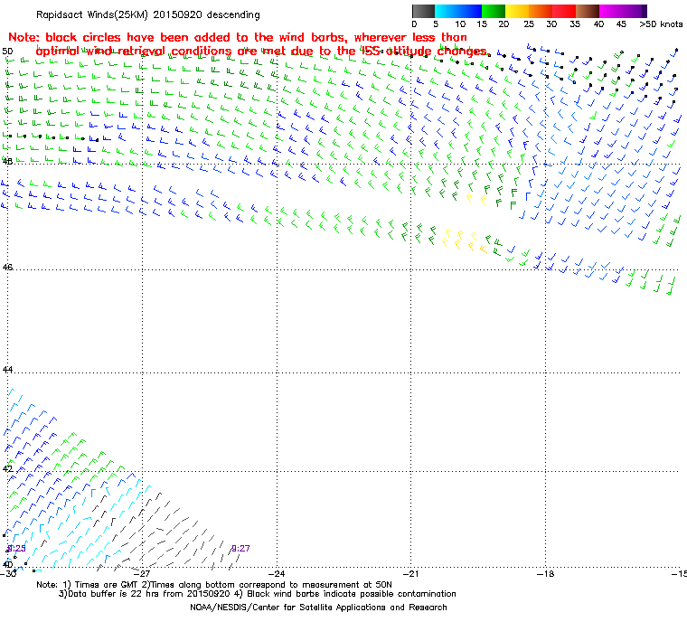
Task: Click the longitude label '-21' on bottom axis
Action: click(x=411, y=573)
